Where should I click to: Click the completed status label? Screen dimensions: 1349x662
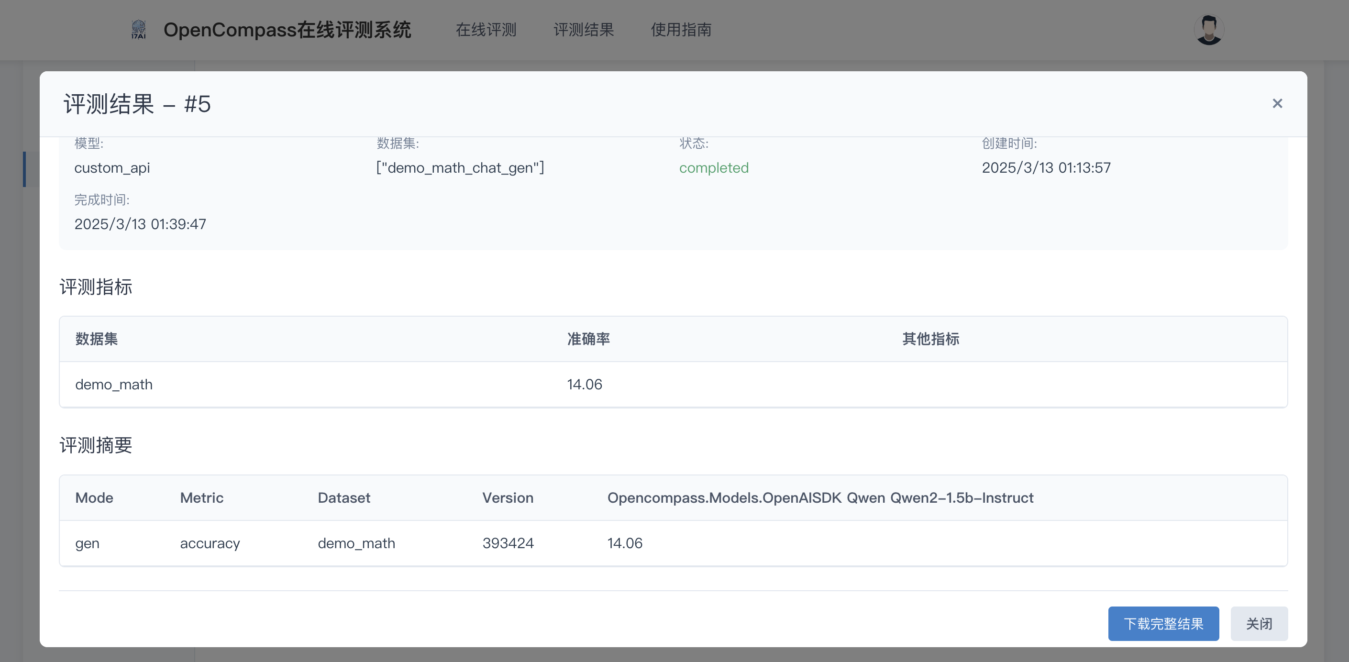pyautogui.click(x=713, y=167)
